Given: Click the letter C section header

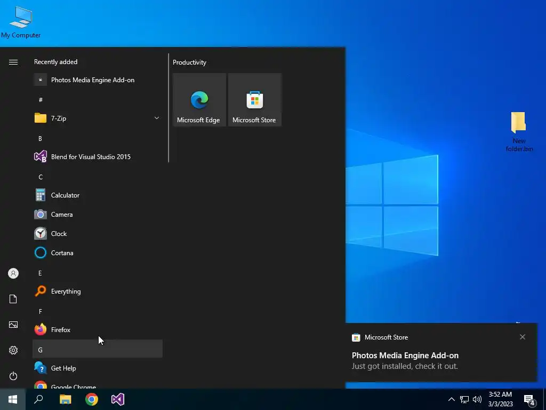Looking at the screenshot, I should [98, 177].
